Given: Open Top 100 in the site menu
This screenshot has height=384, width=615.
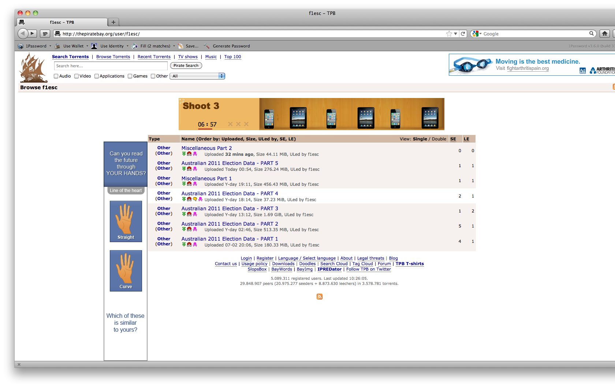Looking at the screenshot, I should [233, 57].
